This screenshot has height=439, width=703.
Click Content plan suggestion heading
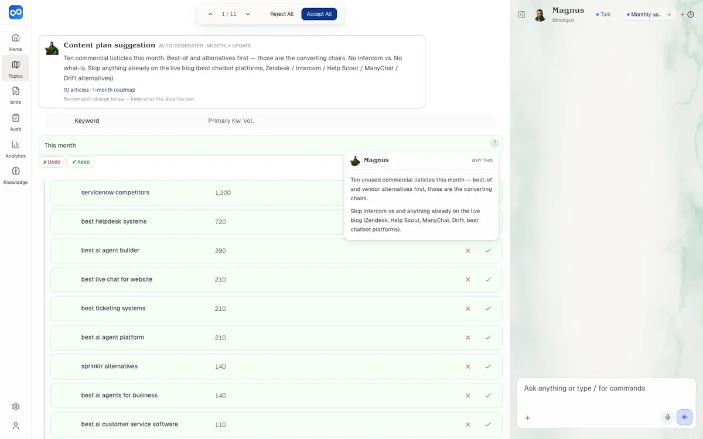110,45
